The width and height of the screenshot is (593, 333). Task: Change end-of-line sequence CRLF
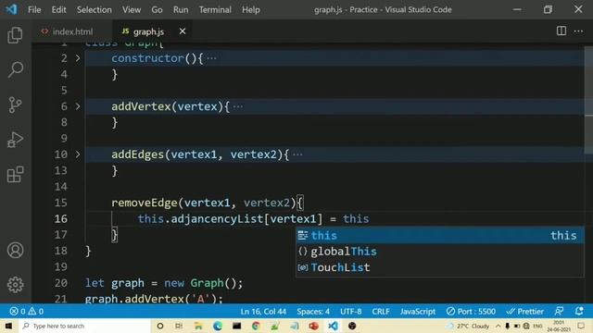click(x=381, y=311)
